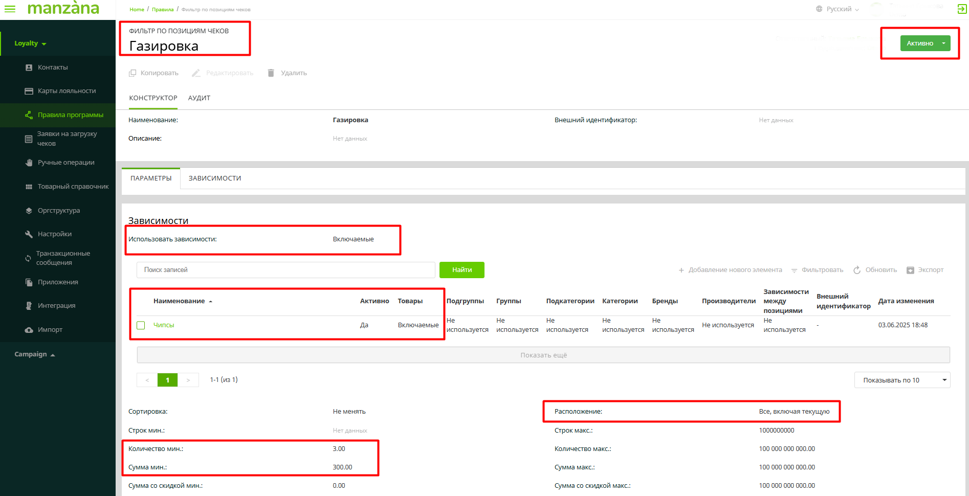Open the hamburger menu icon
The image size is (969, 496).
point(10,9)
